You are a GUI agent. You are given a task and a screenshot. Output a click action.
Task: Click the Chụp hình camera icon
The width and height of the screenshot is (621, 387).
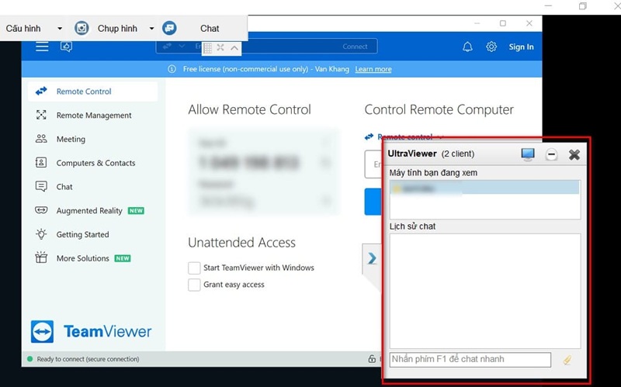82,28
